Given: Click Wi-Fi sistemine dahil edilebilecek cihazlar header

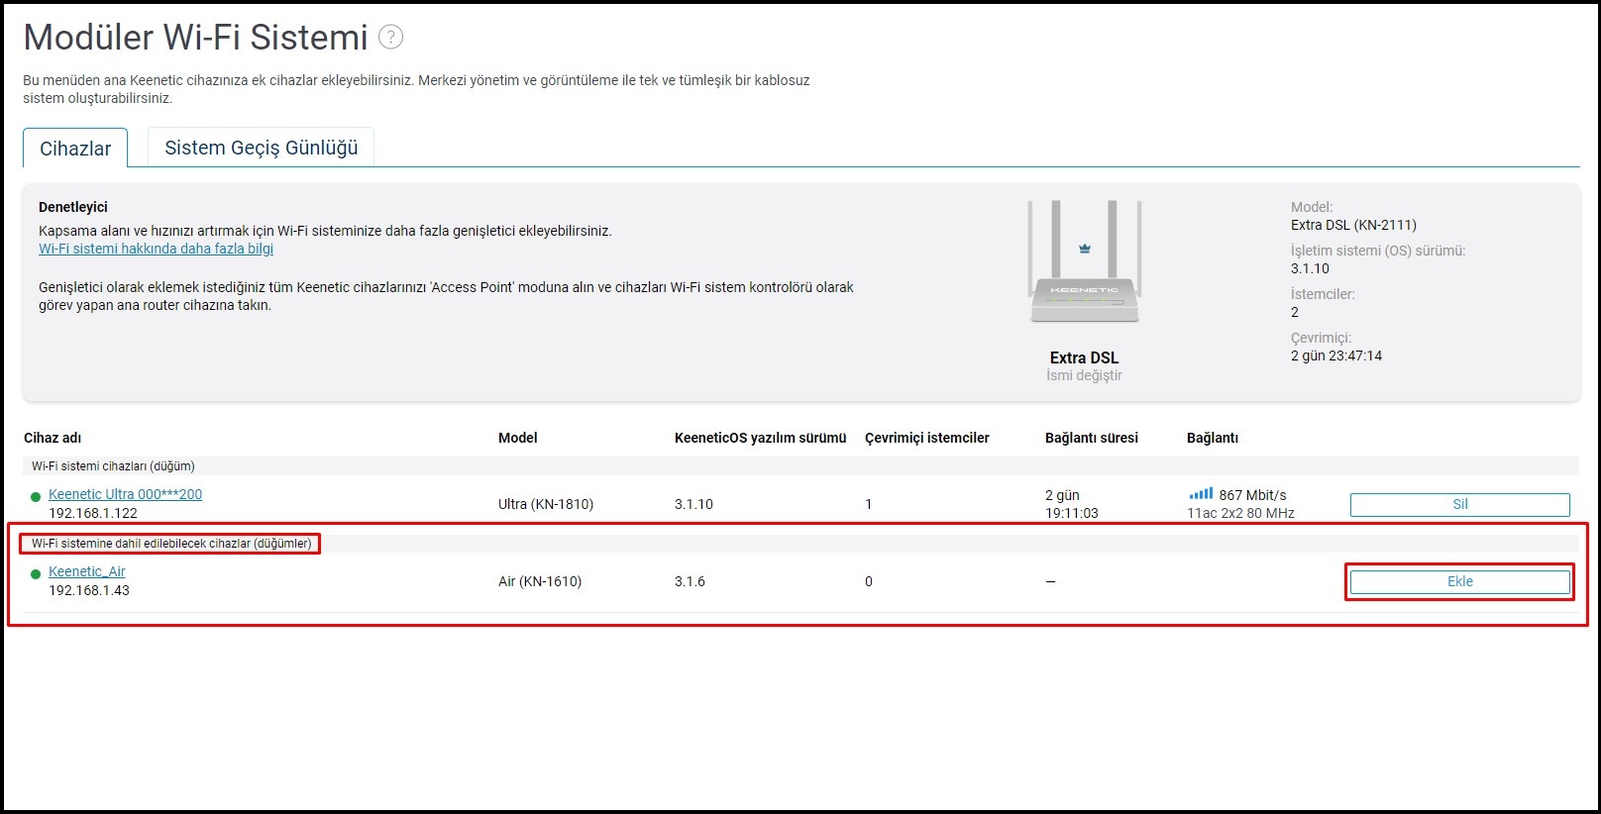Looking at the screenshot, I should pyautogui.click(x=171, y=543).
